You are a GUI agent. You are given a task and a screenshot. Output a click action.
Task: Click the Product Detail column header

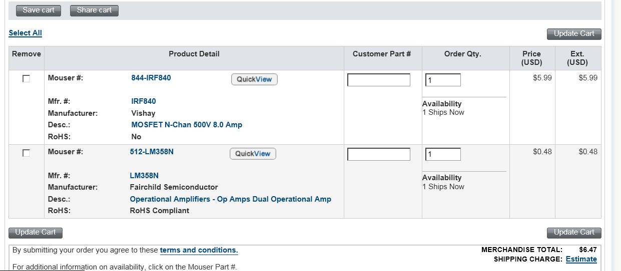tap(194, 54)
